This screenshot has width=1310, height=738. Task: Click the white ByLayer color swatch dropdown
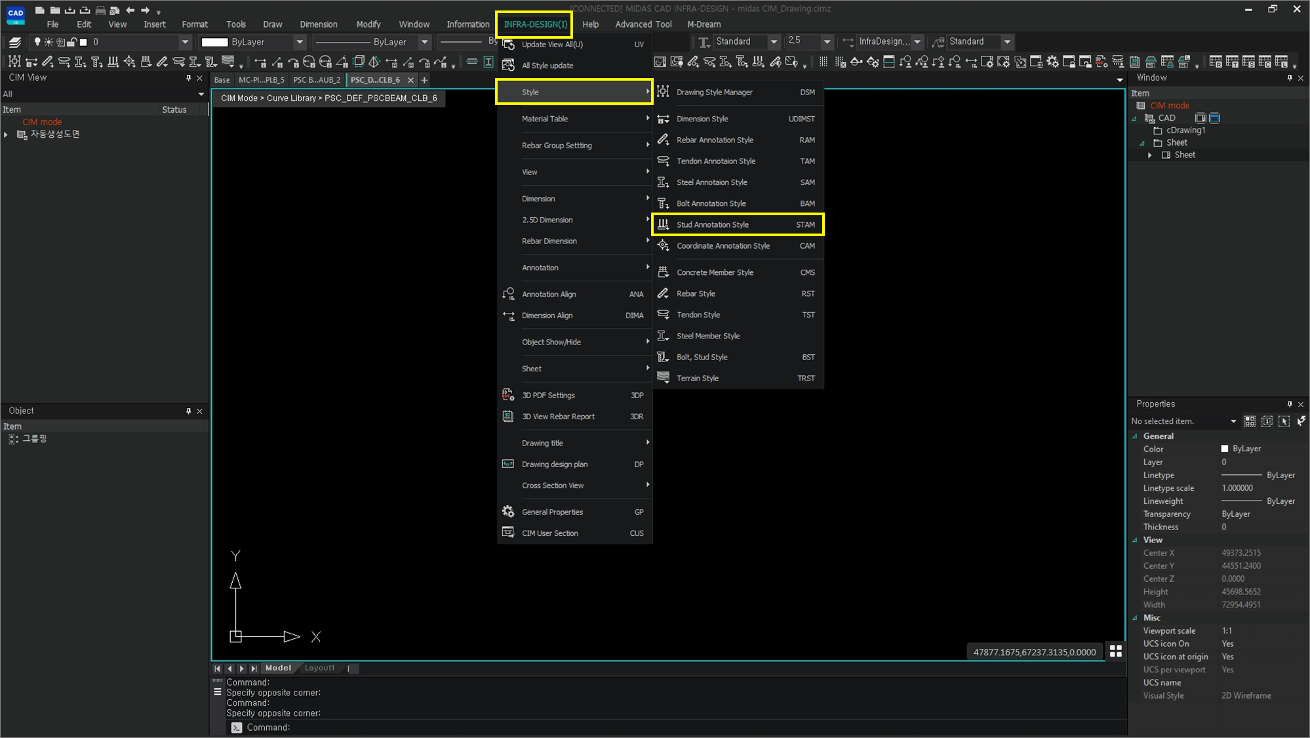214,42
